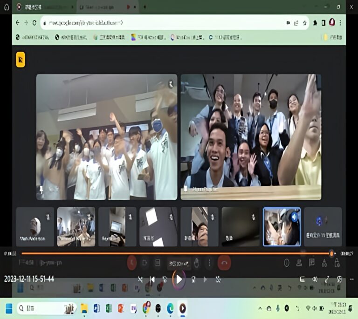Open the meeting details info icon
This screenshot has height=319, width=358.
[287, 263]
